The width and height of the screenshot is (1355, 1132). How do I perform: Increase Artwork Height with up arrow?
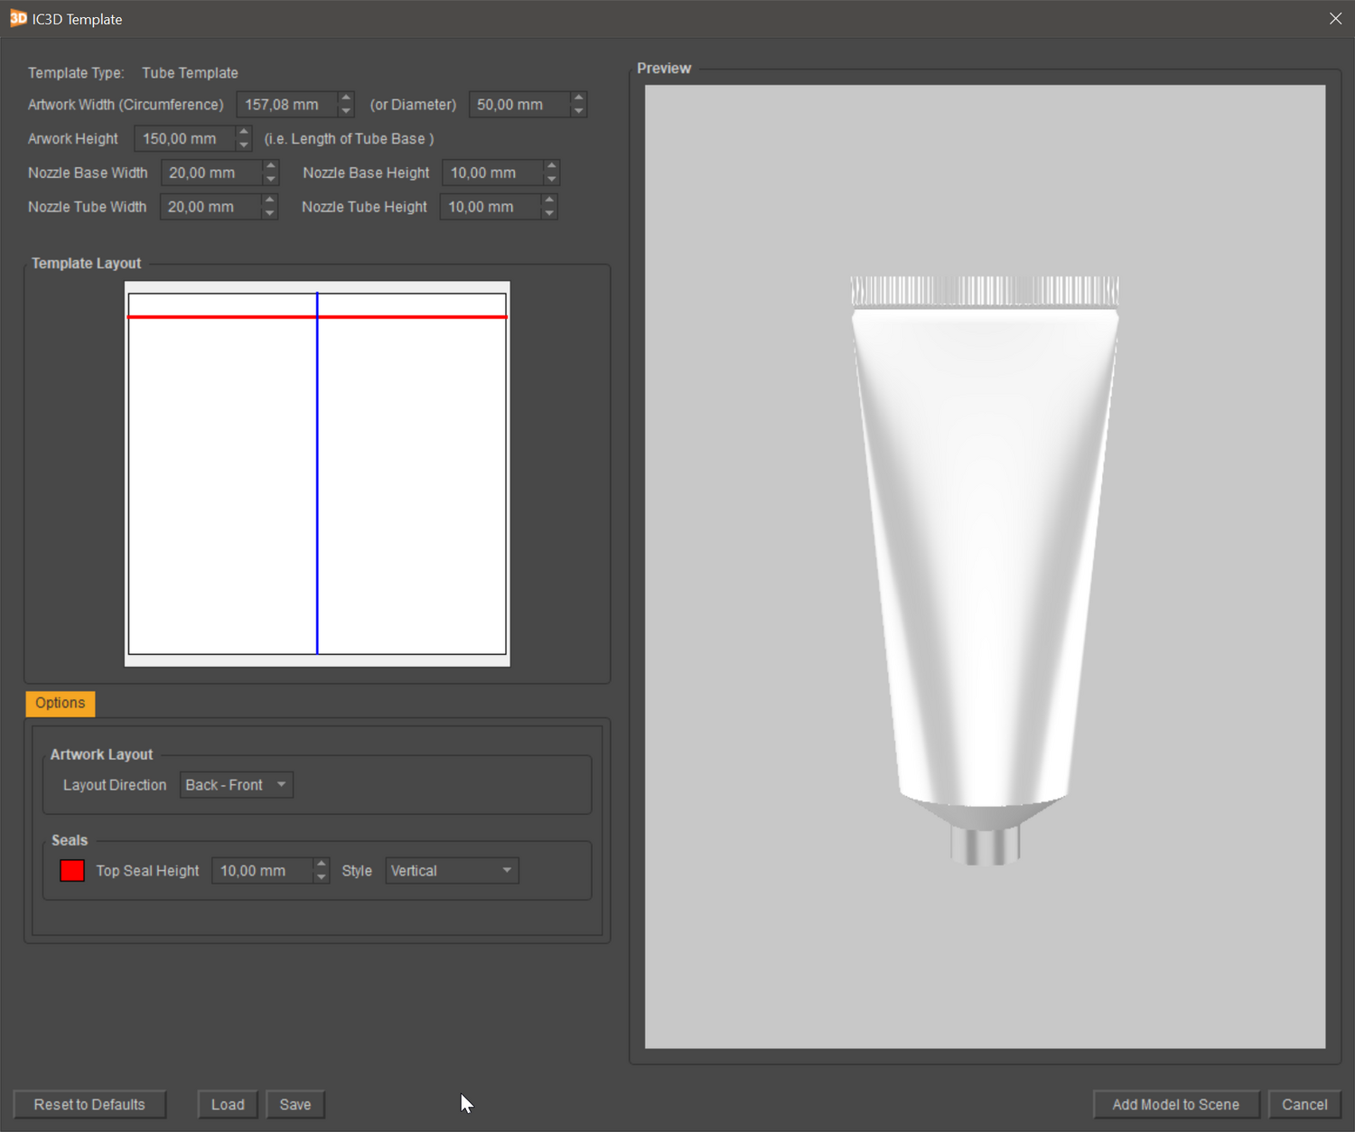pos(243,132)
